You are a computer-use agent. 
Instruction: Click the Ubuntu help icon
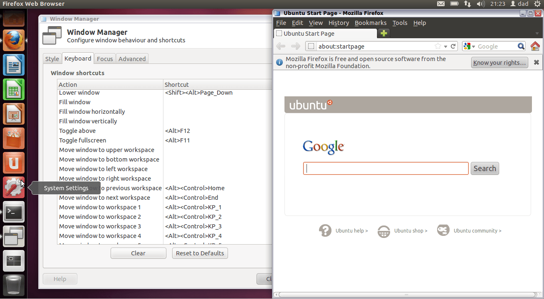point(325,230)
